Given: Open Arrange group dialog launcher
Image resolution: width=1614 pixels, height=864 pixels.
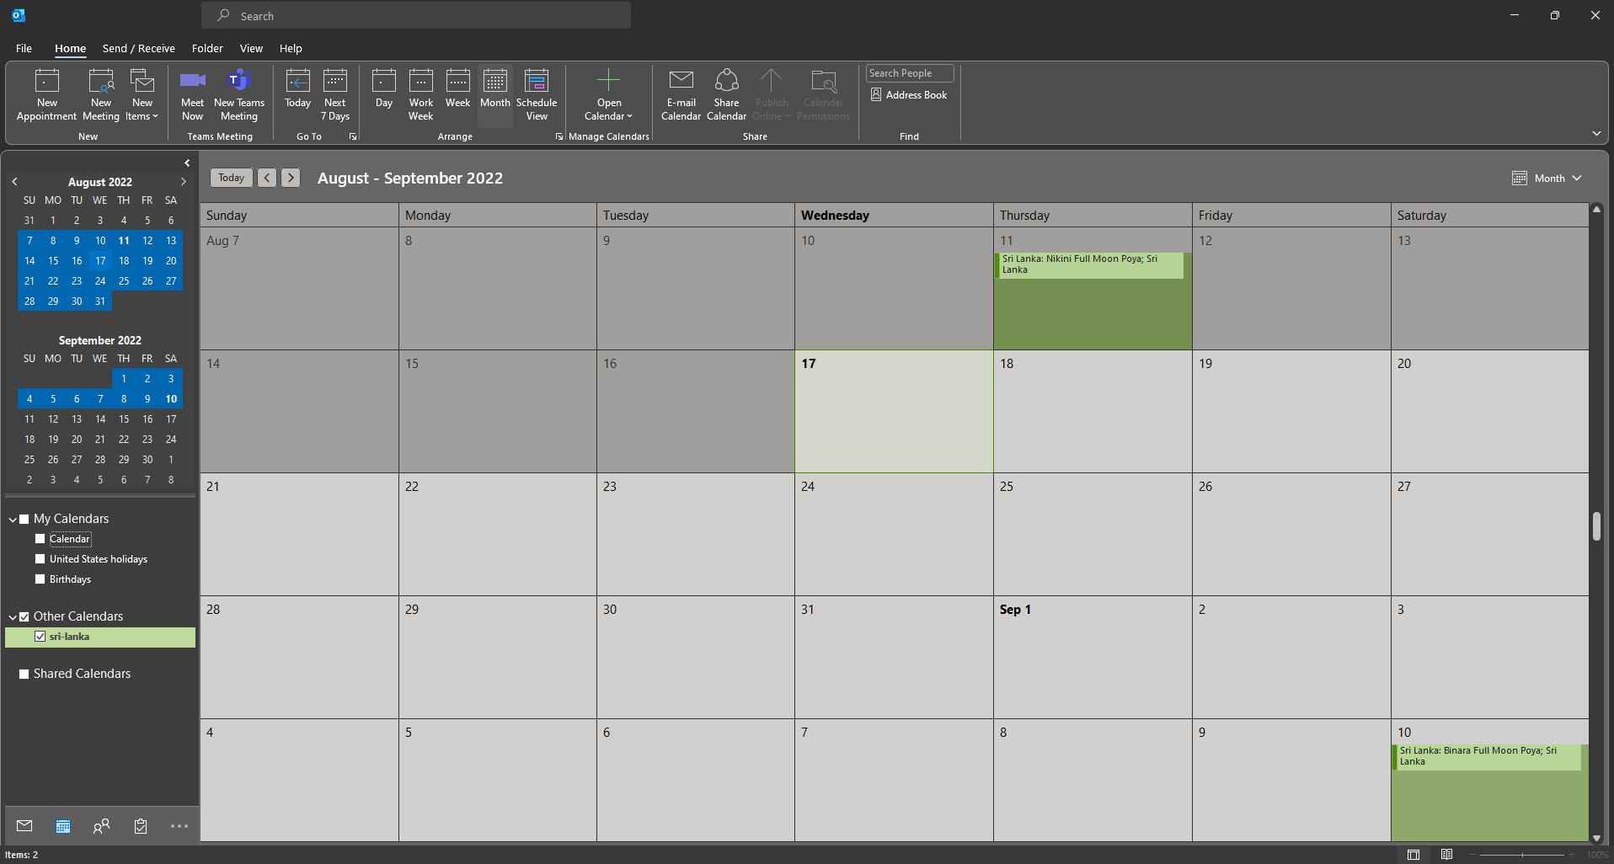Looking at the screenshot, I should click(558, 136).
